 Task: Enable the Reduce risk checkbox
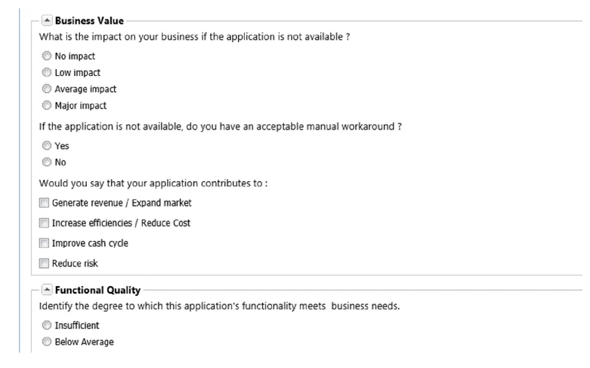click(x=44, y=263)
